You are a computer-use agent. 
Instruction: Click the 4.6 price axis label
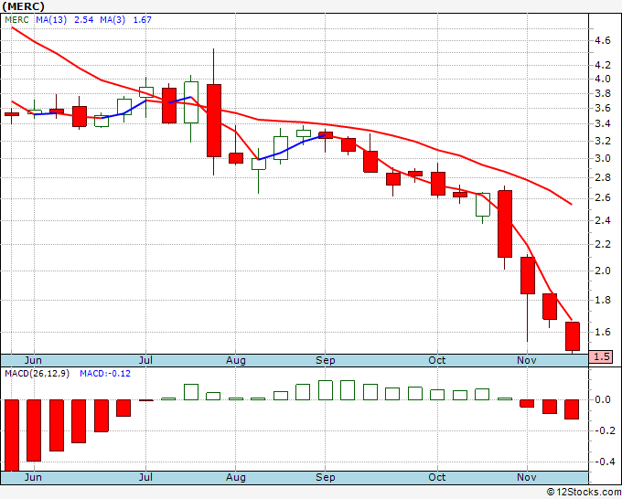tap(602, 40)
